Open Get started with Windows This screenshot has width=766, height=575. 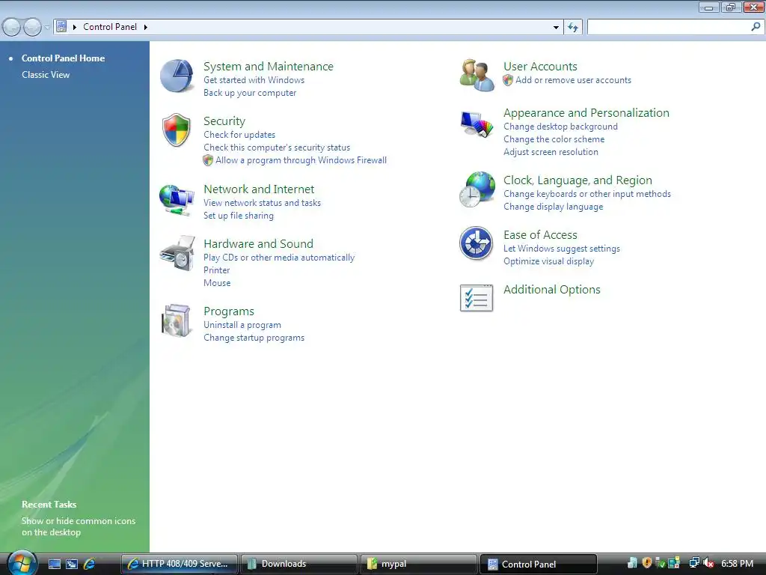point(254,80)
